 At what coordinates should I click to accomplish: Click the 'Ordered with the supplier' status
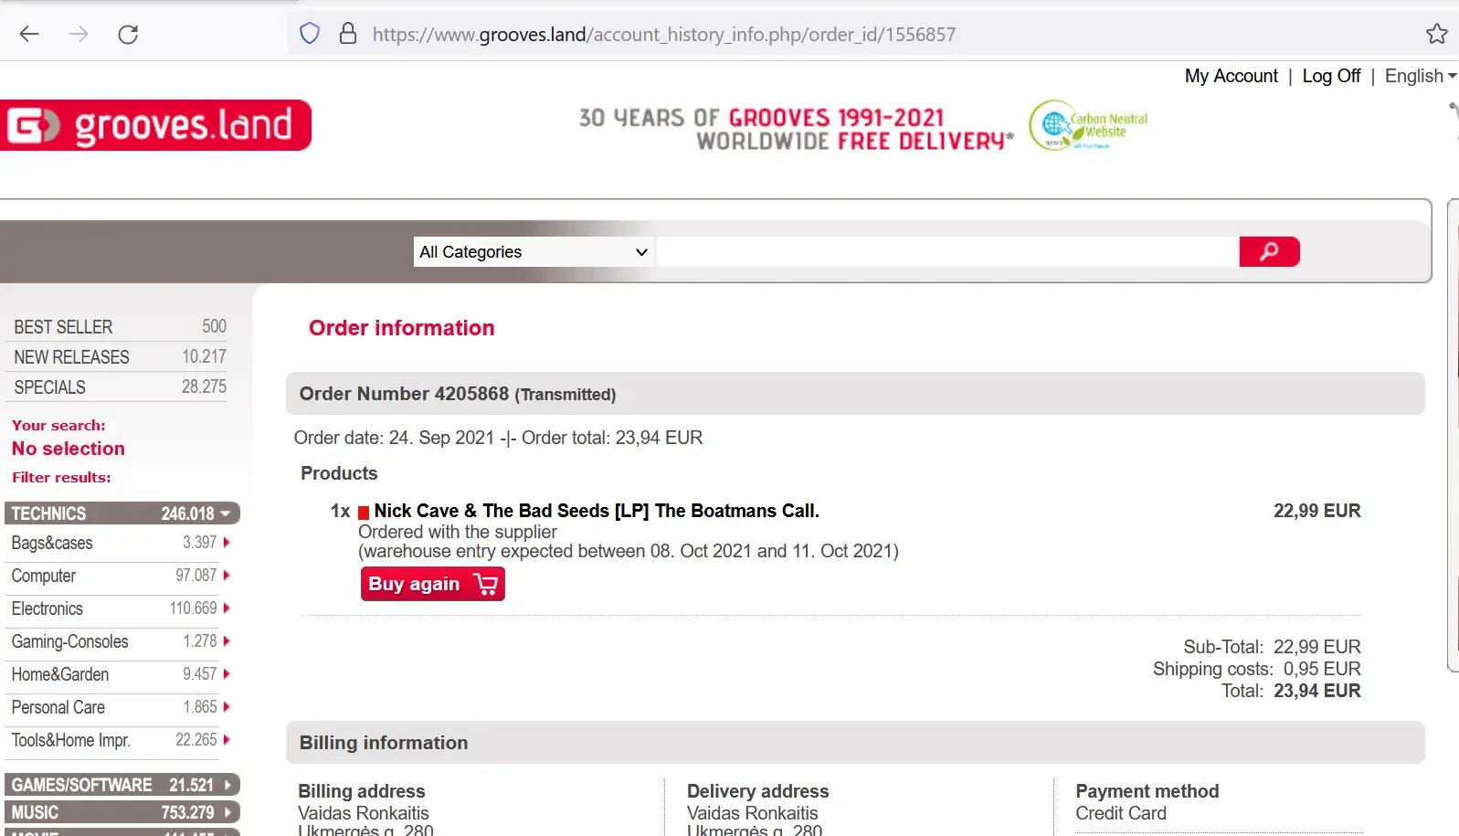click(x=458, y=532)
